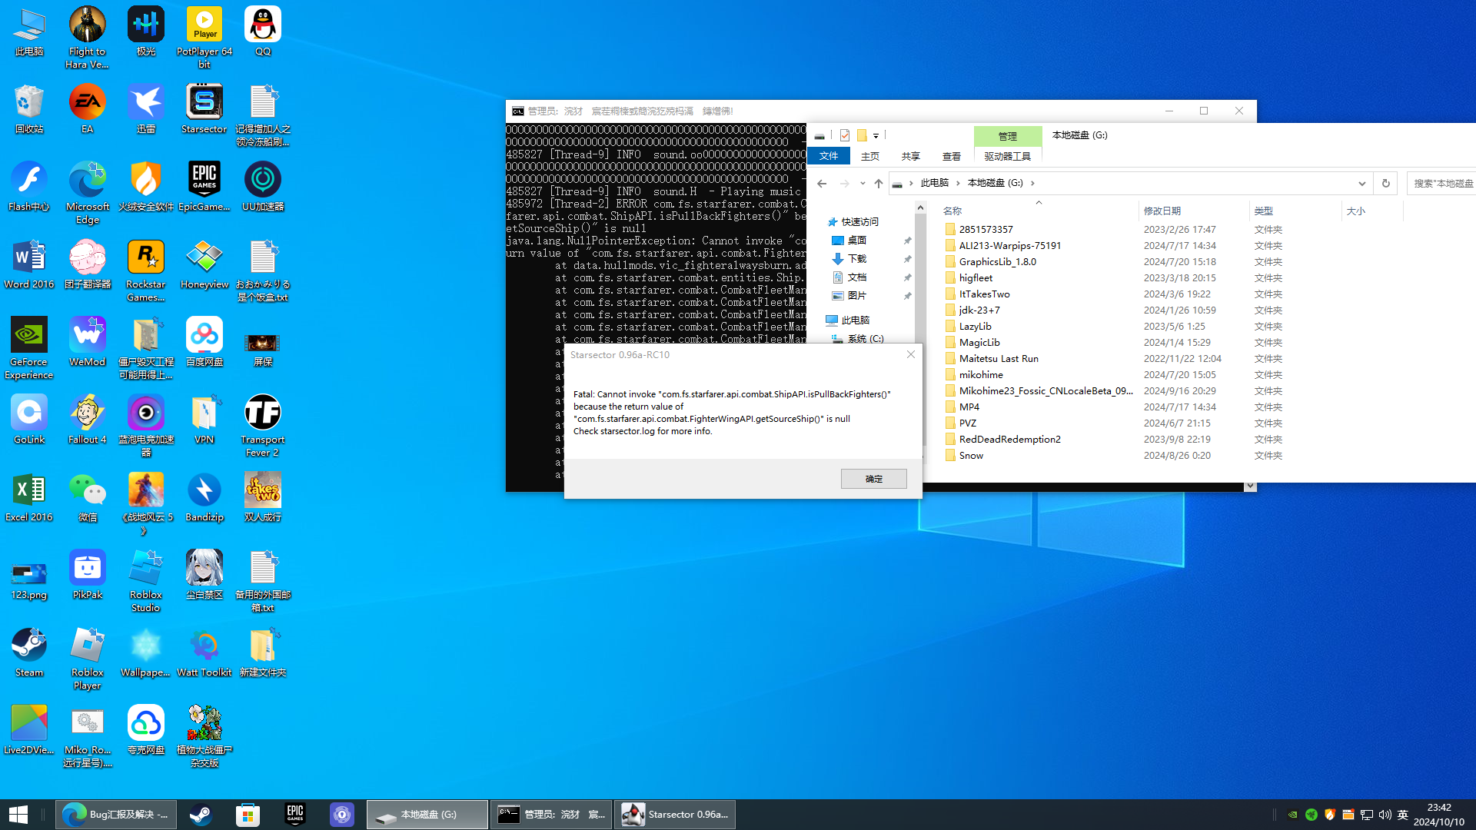Select 桌面 in quick access pane
This screenshot has width=1476, height=830.
tap(856, 241)
